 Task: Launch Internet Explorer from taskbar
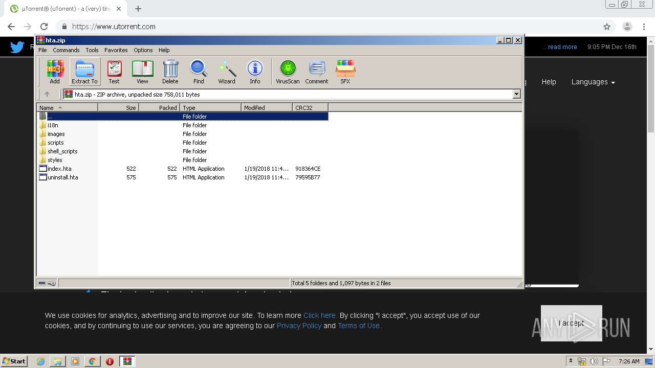(x=41, y=361)
